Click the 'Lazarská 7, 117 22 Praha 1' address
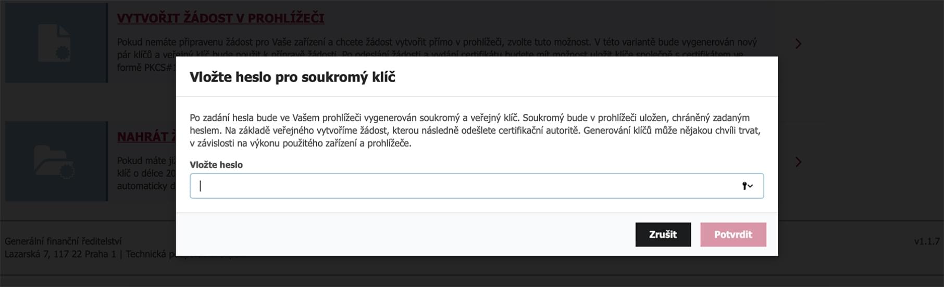 [60, 254]
